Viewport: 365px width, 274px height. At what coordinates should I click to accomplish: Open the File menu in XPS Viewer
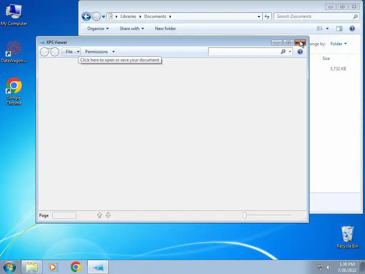pos(71,52)
